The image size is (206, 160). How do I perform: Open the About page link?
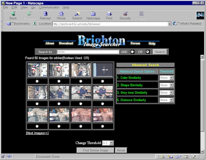click(50, 43)
